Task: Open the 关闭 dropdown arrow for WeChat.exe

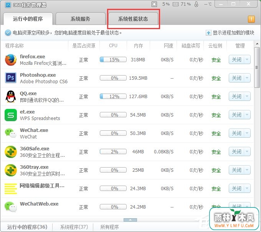Action: (x=247, y=133)
